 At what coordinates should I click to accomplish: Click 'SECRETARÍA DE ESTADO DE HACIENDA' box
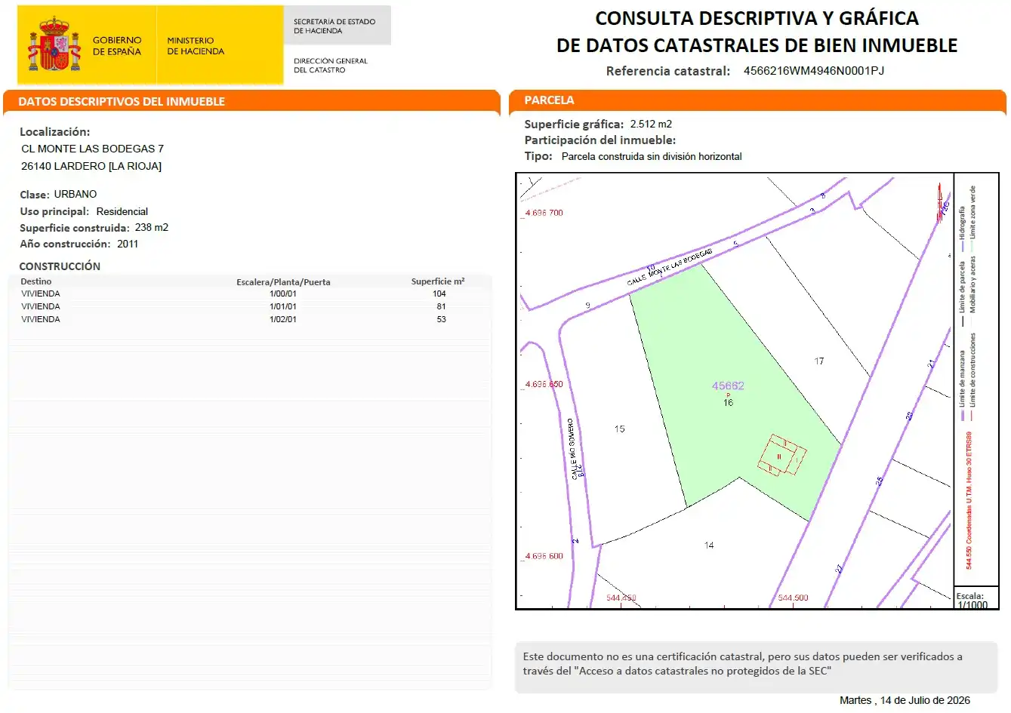tap(337, 26)
